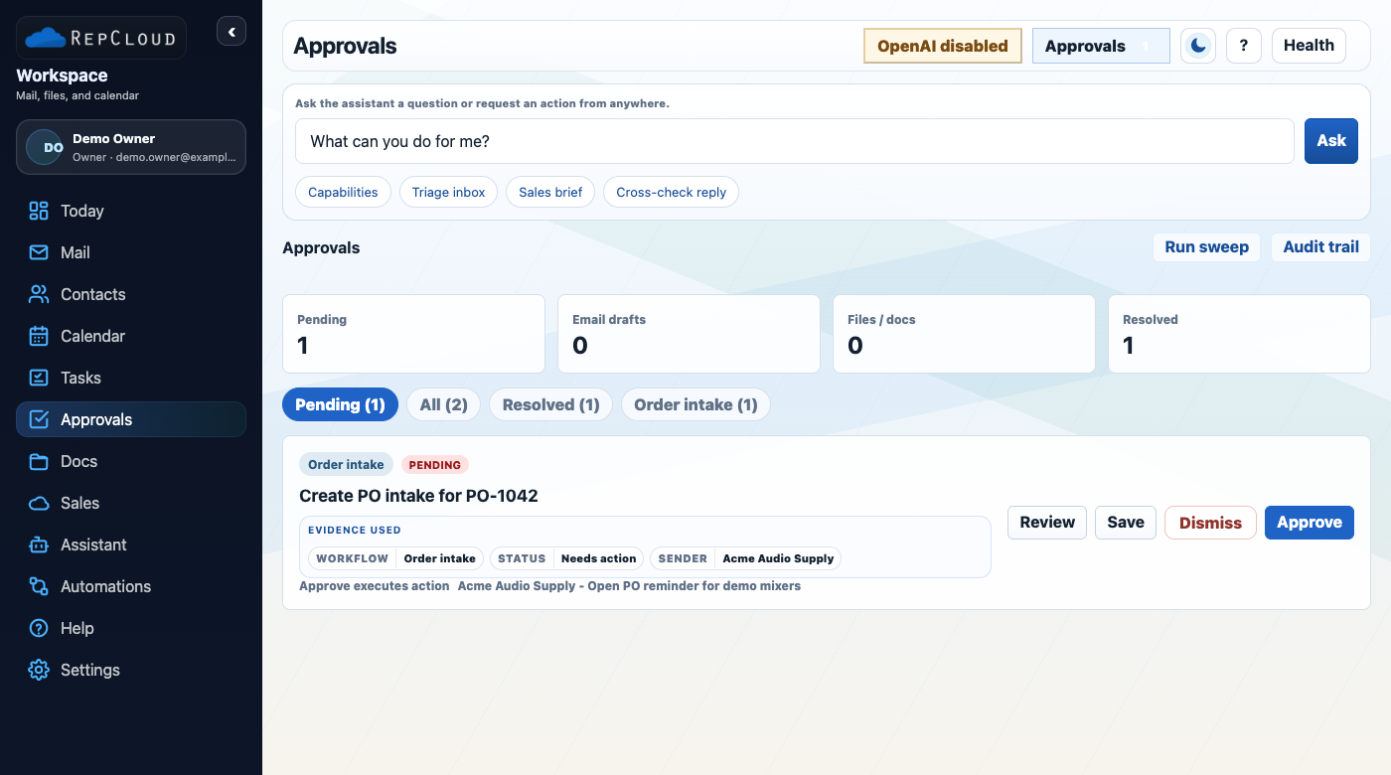Click the RepCloud logo
Viewport: 1391px width, 775px height.
(x=100, y=38)
